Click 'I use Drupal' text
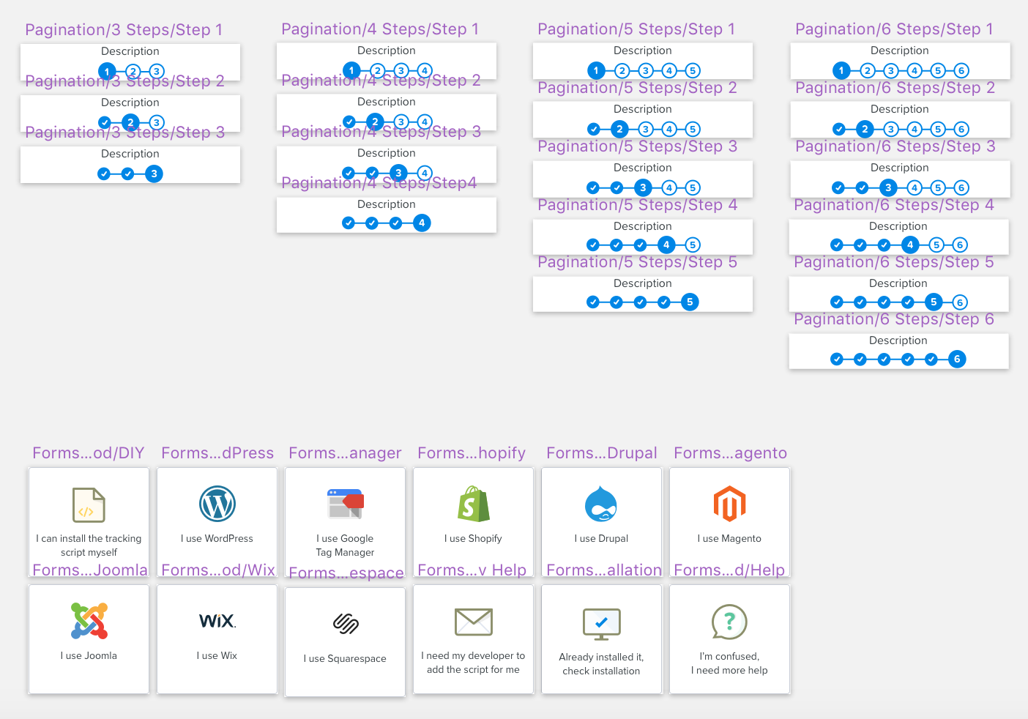Screen dimensions: 1028x719 click(601, 539)
